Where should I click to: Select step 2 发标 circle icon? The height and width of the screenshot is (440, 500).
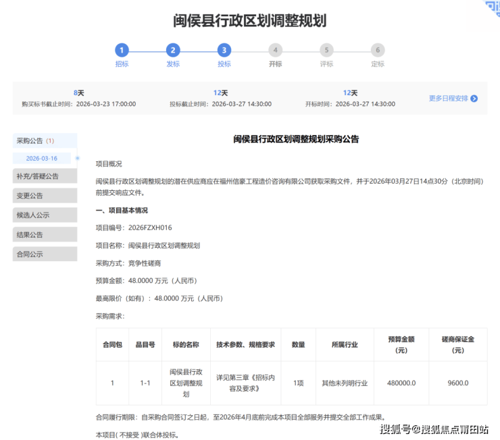click(173, 50)
